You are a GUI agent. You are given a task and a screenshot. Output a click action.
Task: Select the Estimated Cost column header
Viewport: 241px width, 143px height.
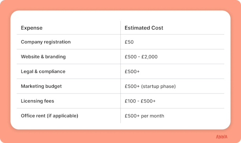click(144, 28)
